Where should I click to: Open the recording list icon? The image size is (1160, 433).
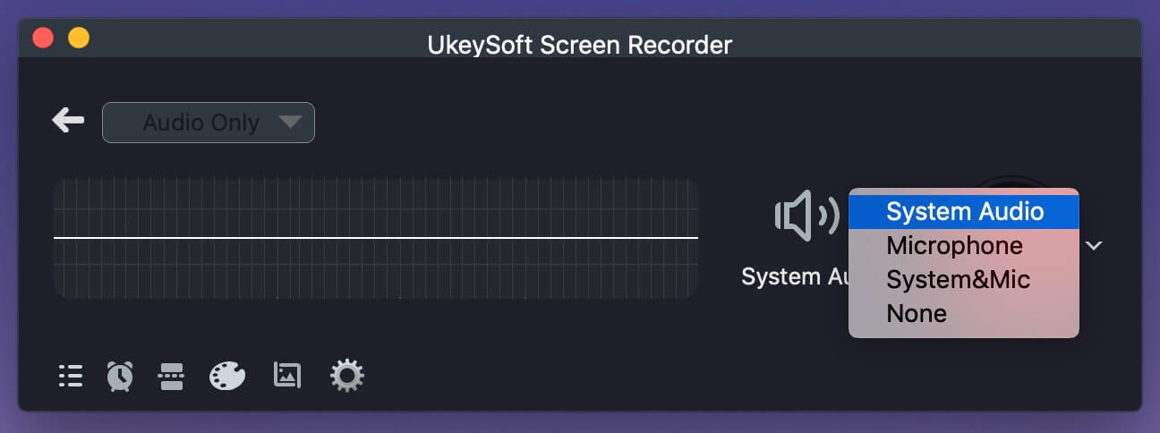[71, 376]
